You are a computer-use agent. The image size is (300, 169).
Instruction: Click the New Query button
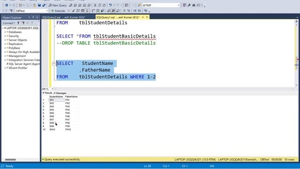[x=57, y=5]
